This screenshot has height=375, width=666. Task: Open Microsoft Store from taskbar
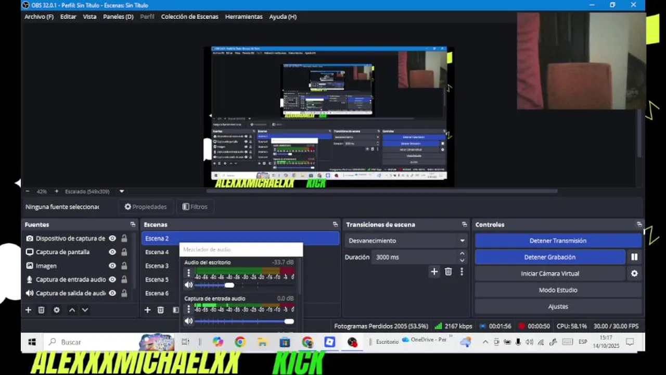tap(285, 342)
